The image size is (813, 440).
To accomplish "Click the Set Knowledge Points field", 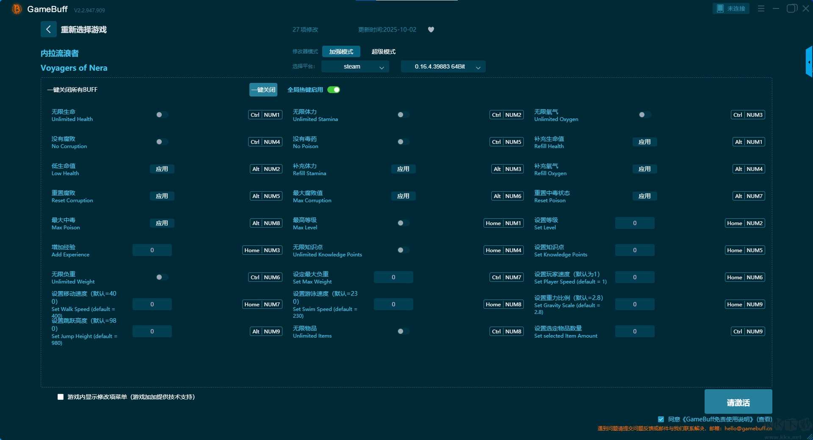I will (x=635, y=250).
